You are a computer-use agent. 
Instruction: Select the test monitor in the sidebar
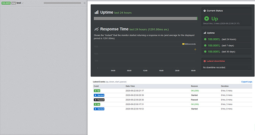[44, 3]
